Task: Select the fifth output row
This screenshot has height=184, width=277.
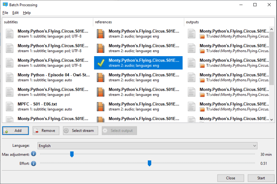Action: tap(227, 92)
